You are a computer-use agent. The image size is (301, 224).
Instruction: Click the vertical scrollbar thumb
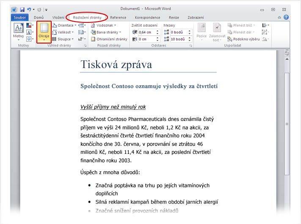(287, 124)
